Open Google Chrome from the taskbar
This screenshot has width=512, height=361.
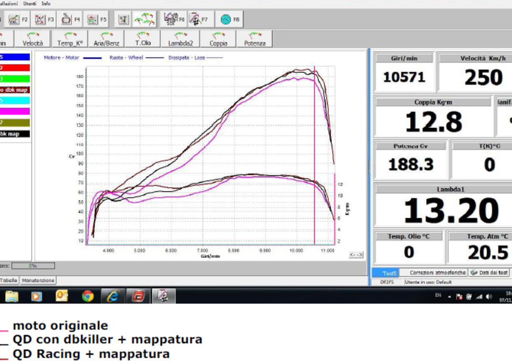[88, 296]
